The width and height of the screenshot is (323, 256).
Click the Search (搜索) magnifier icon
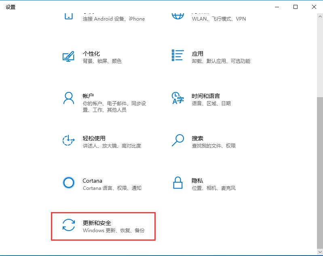point(178,140)
